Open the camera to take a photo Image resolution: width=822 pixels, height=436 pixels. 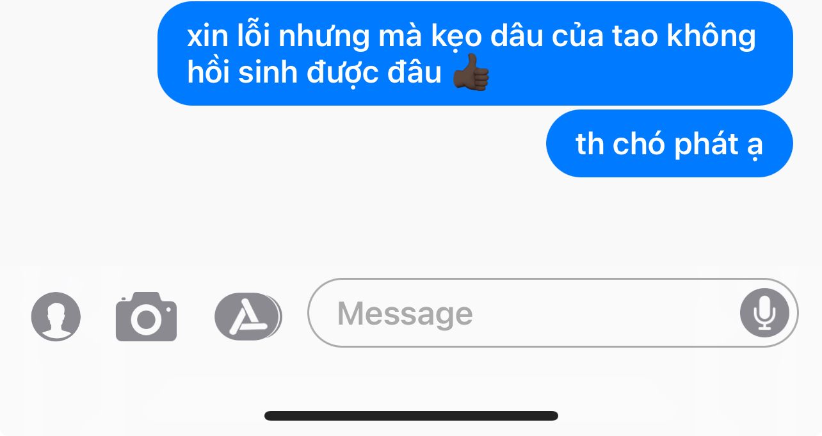tap(146, 316)
